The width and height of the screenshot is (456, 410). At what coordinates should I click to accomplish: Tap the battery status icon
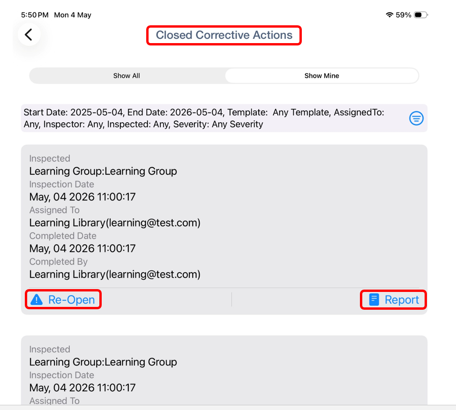tap(421, 15)
